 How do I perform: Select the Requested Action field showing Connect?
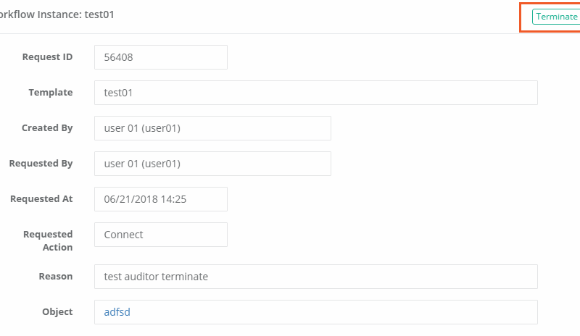pyautogui.click(x=160, y=235)
